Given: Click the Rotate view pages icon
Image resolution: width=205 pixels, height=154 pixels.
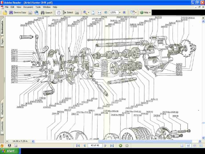Looking at the screenshot, I should [132, 13].
